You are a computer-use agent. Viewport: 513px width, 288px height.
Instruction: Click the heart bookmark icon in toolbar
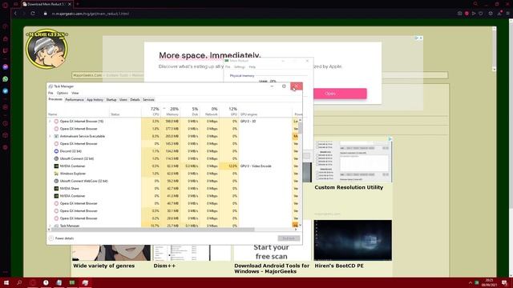click(x=481, y=14)
